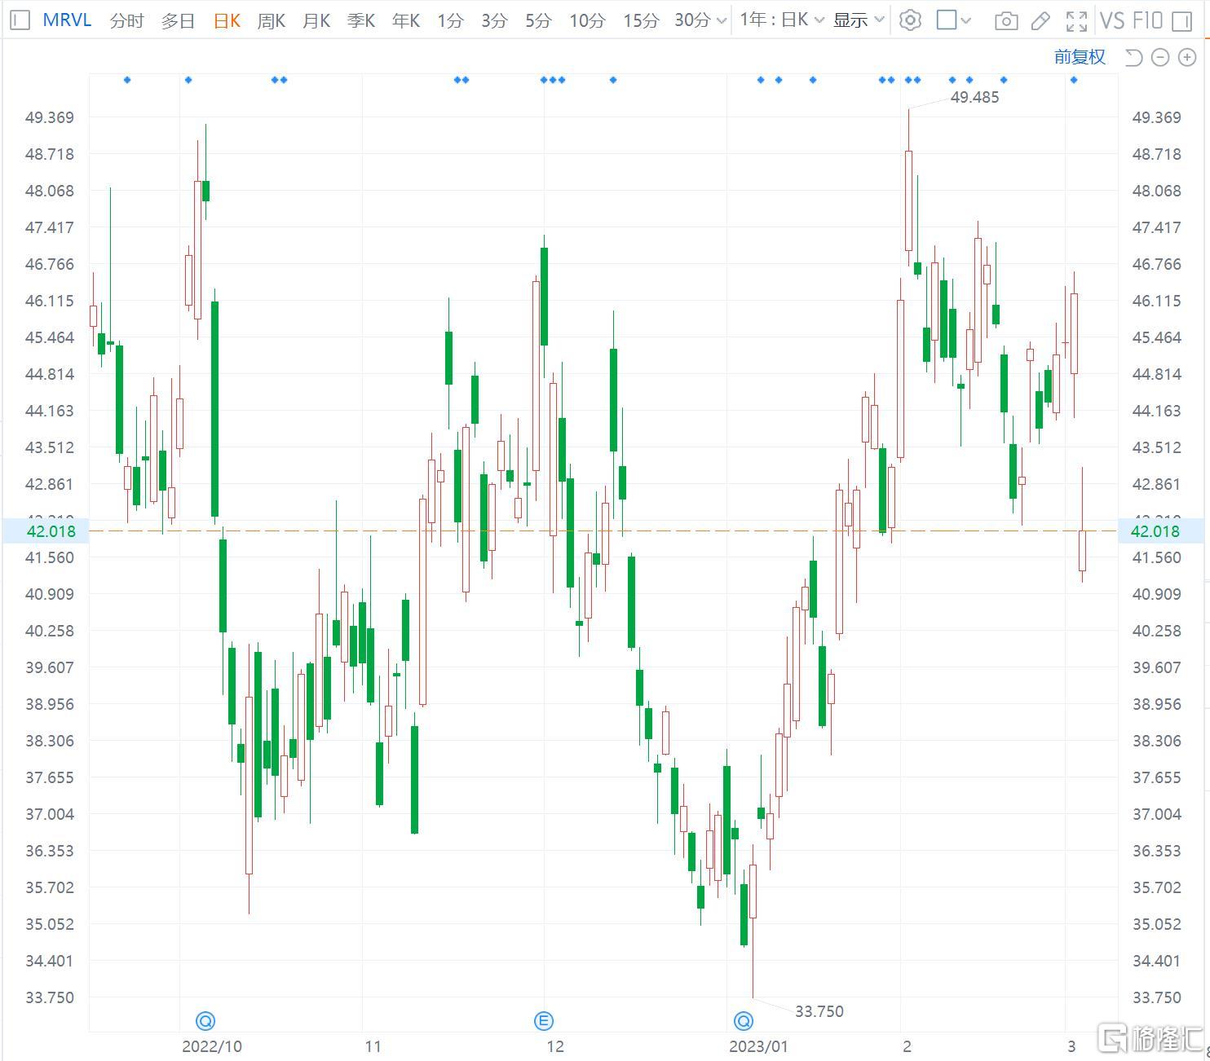Screen dimensions: 1210x1061
Task: Select the square layout box icon
Action: 947,20
